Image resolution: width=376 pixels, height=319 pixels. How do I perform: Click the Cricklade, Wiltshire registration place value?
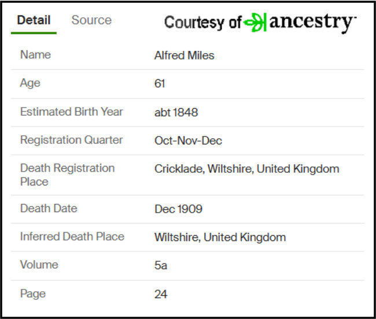pos(246,169)
